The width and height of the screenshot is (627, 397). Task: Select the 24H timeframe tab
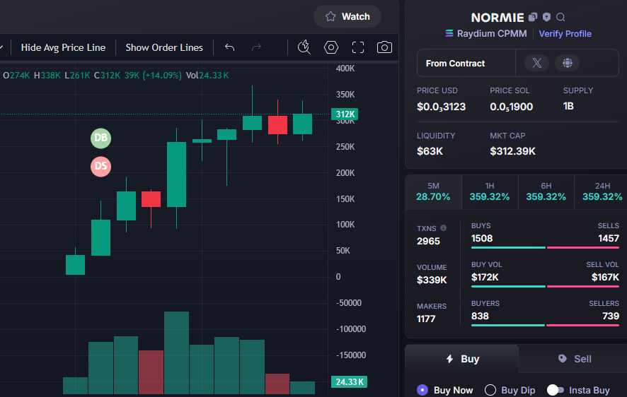(602, 192)
